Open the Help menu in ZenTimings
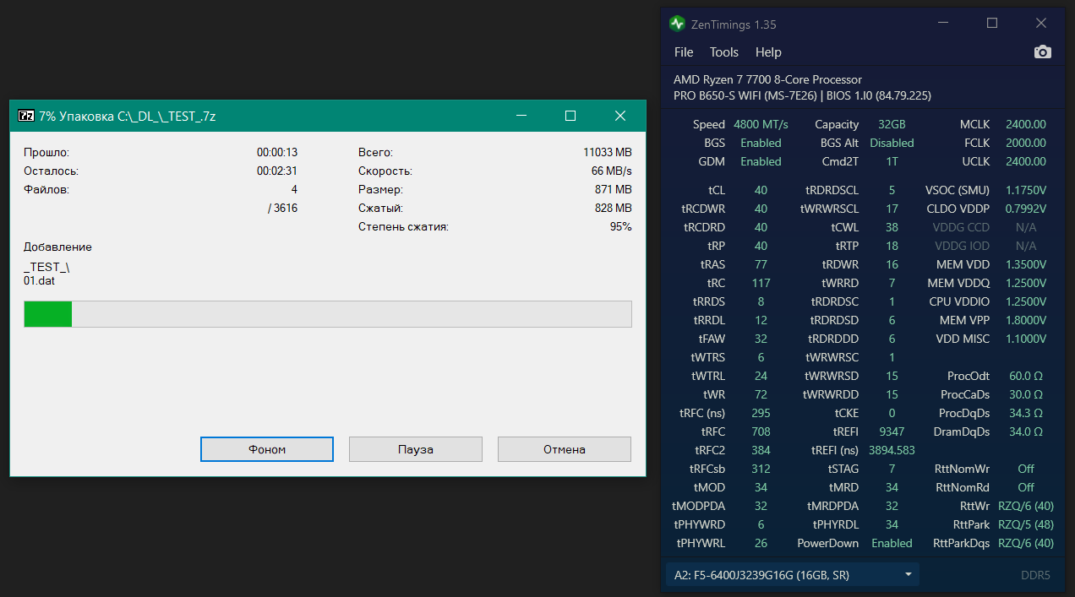This screenshot has height=597, width=1075. (x=768, y=52)
